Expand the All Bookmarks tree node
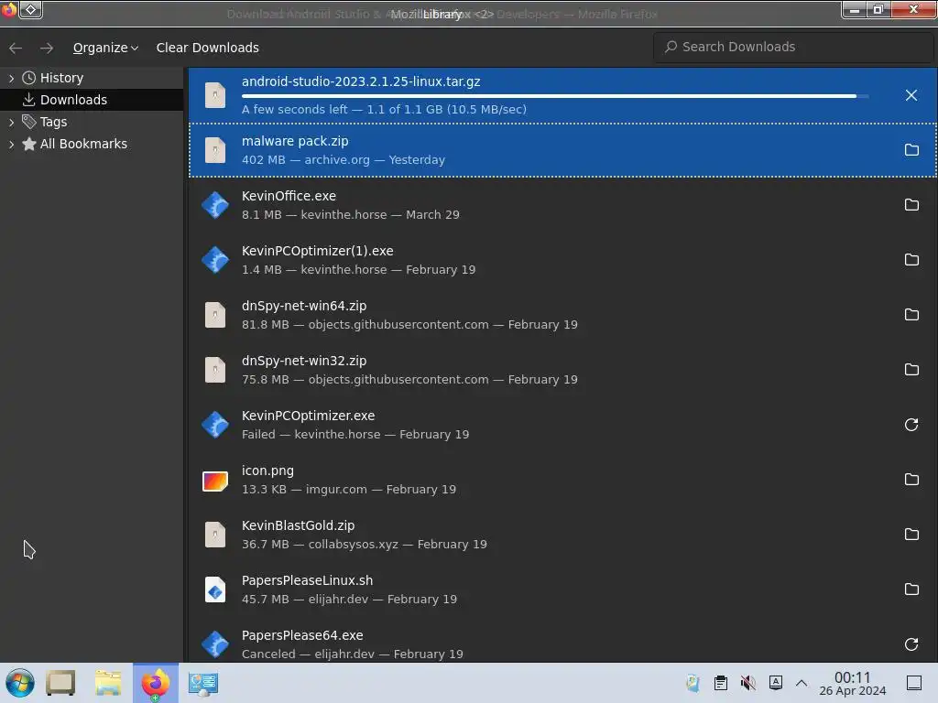The image size is (938, 703). tap(11, 144)
